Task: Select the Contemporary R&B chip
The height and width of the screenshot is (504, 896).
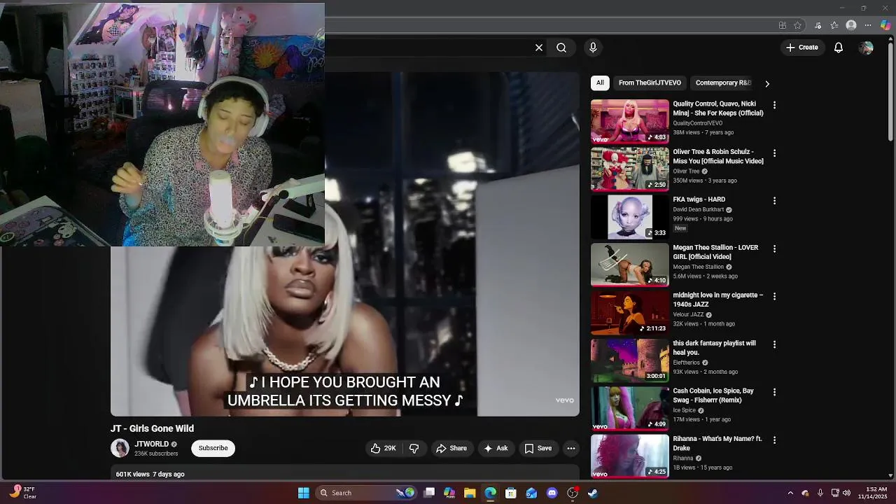Action: click(723, 83)
